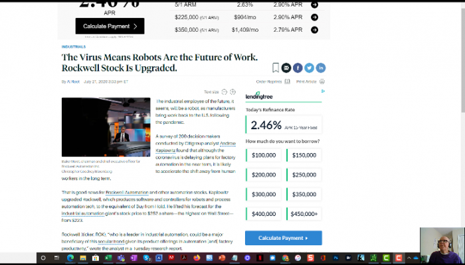Increase article text size with plus icon

pyautogui.click(x=232, y=92)
